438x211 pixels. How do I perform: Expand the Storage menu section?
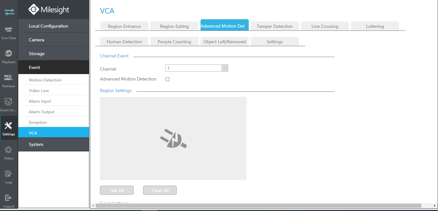(54, 54)
